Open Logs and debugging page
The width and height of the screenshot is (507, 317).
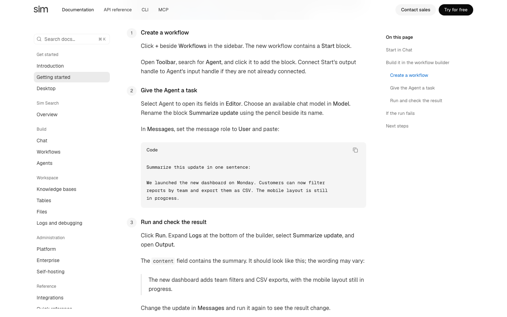pos(72,223)
